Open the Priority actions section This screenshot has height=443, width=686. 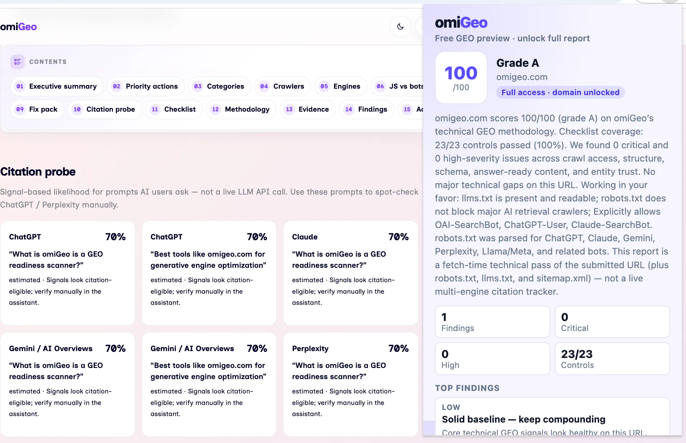(x=146, y=87)
